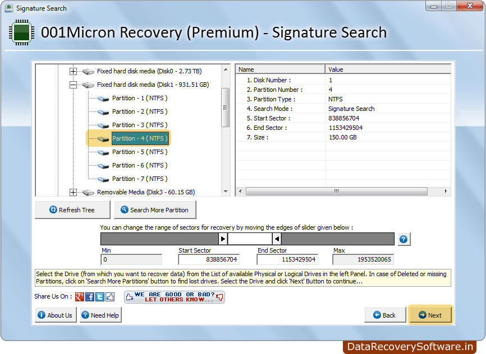Click the Max value field
Viewport: 486px width, 354px height.
point(363,259)
